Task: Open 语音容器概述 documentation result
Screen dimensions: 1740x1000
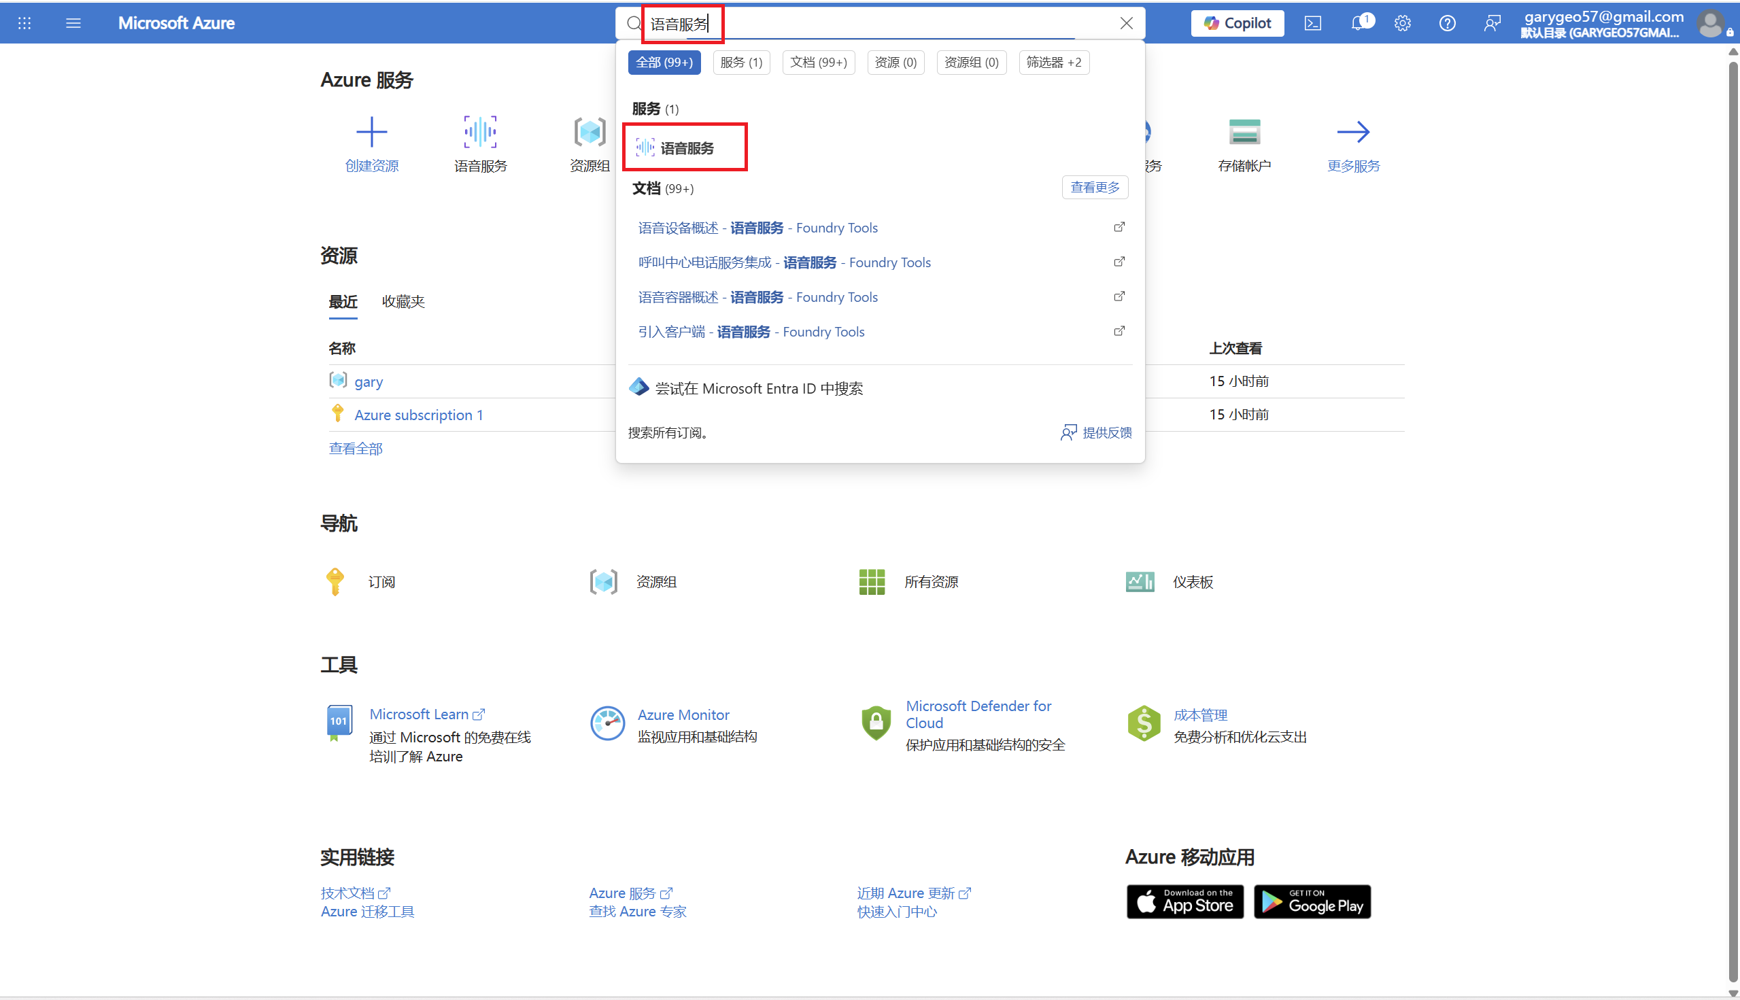Action: click(757, 297)
